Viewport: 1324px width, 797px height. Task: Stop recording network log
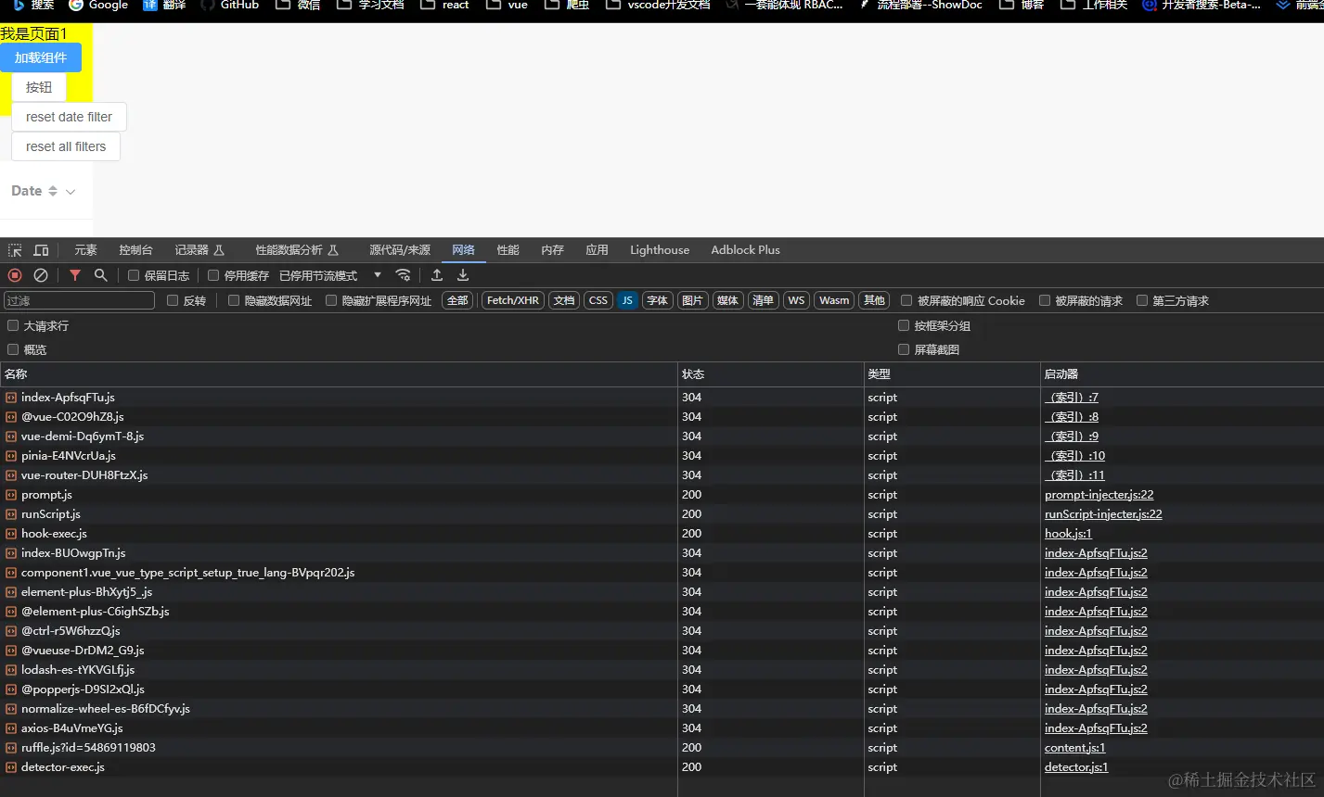15,275
